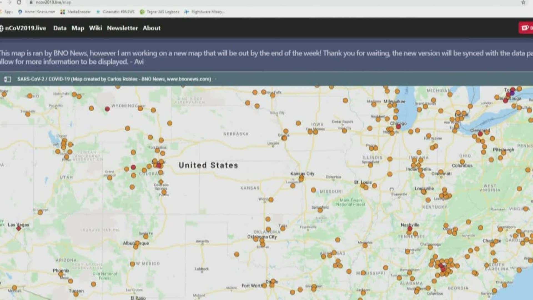Click the red button at the navbar right
Image resolution: width=533 pixels, height=300 pixels.
(526, 28)
